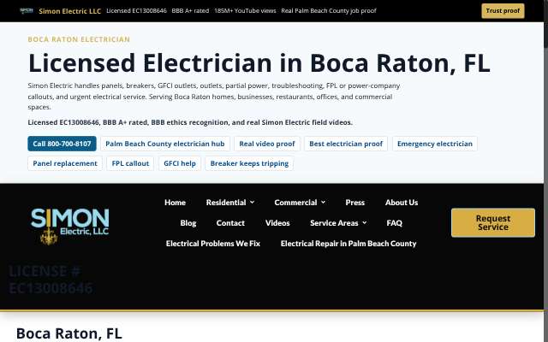
Task: Open FPL callout link
Action: click(x=130, y=163)
